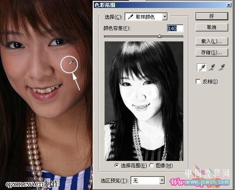Click the 存储(S)... button
Viewport: 235px width, 190px height.
coord(212,52)
